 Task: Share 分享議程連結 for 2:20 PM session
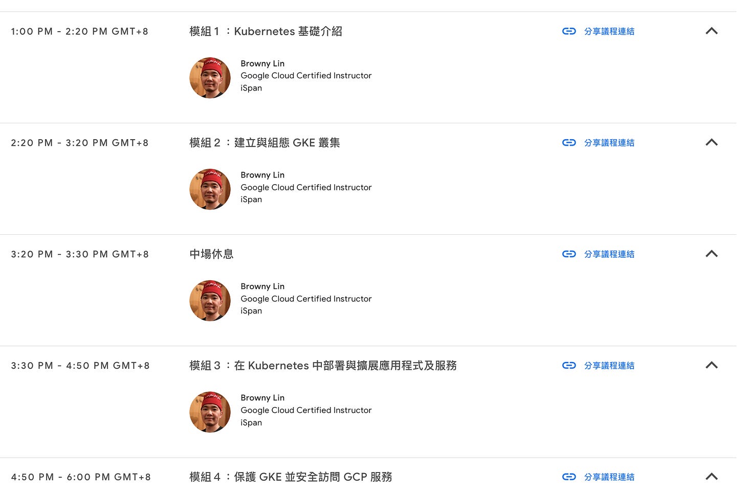pyautogui.click(x=609, y=143)
